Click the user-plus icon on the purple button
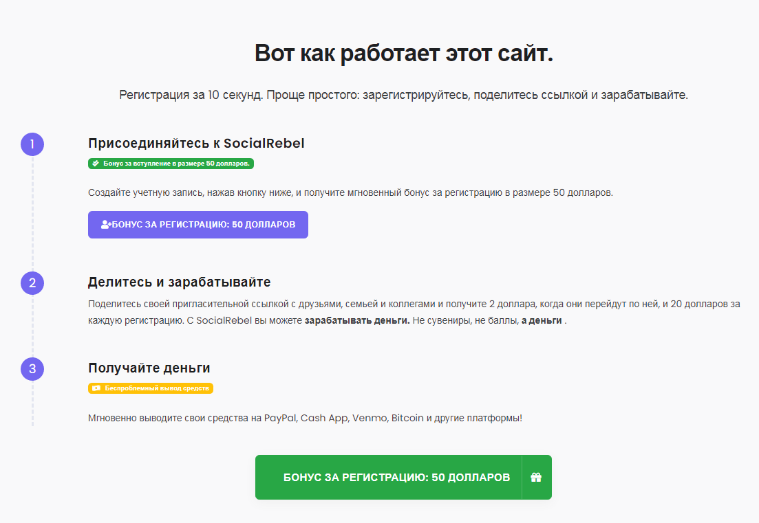The width and height of the screenshot is (759, 523). click(x=106, y=224)
